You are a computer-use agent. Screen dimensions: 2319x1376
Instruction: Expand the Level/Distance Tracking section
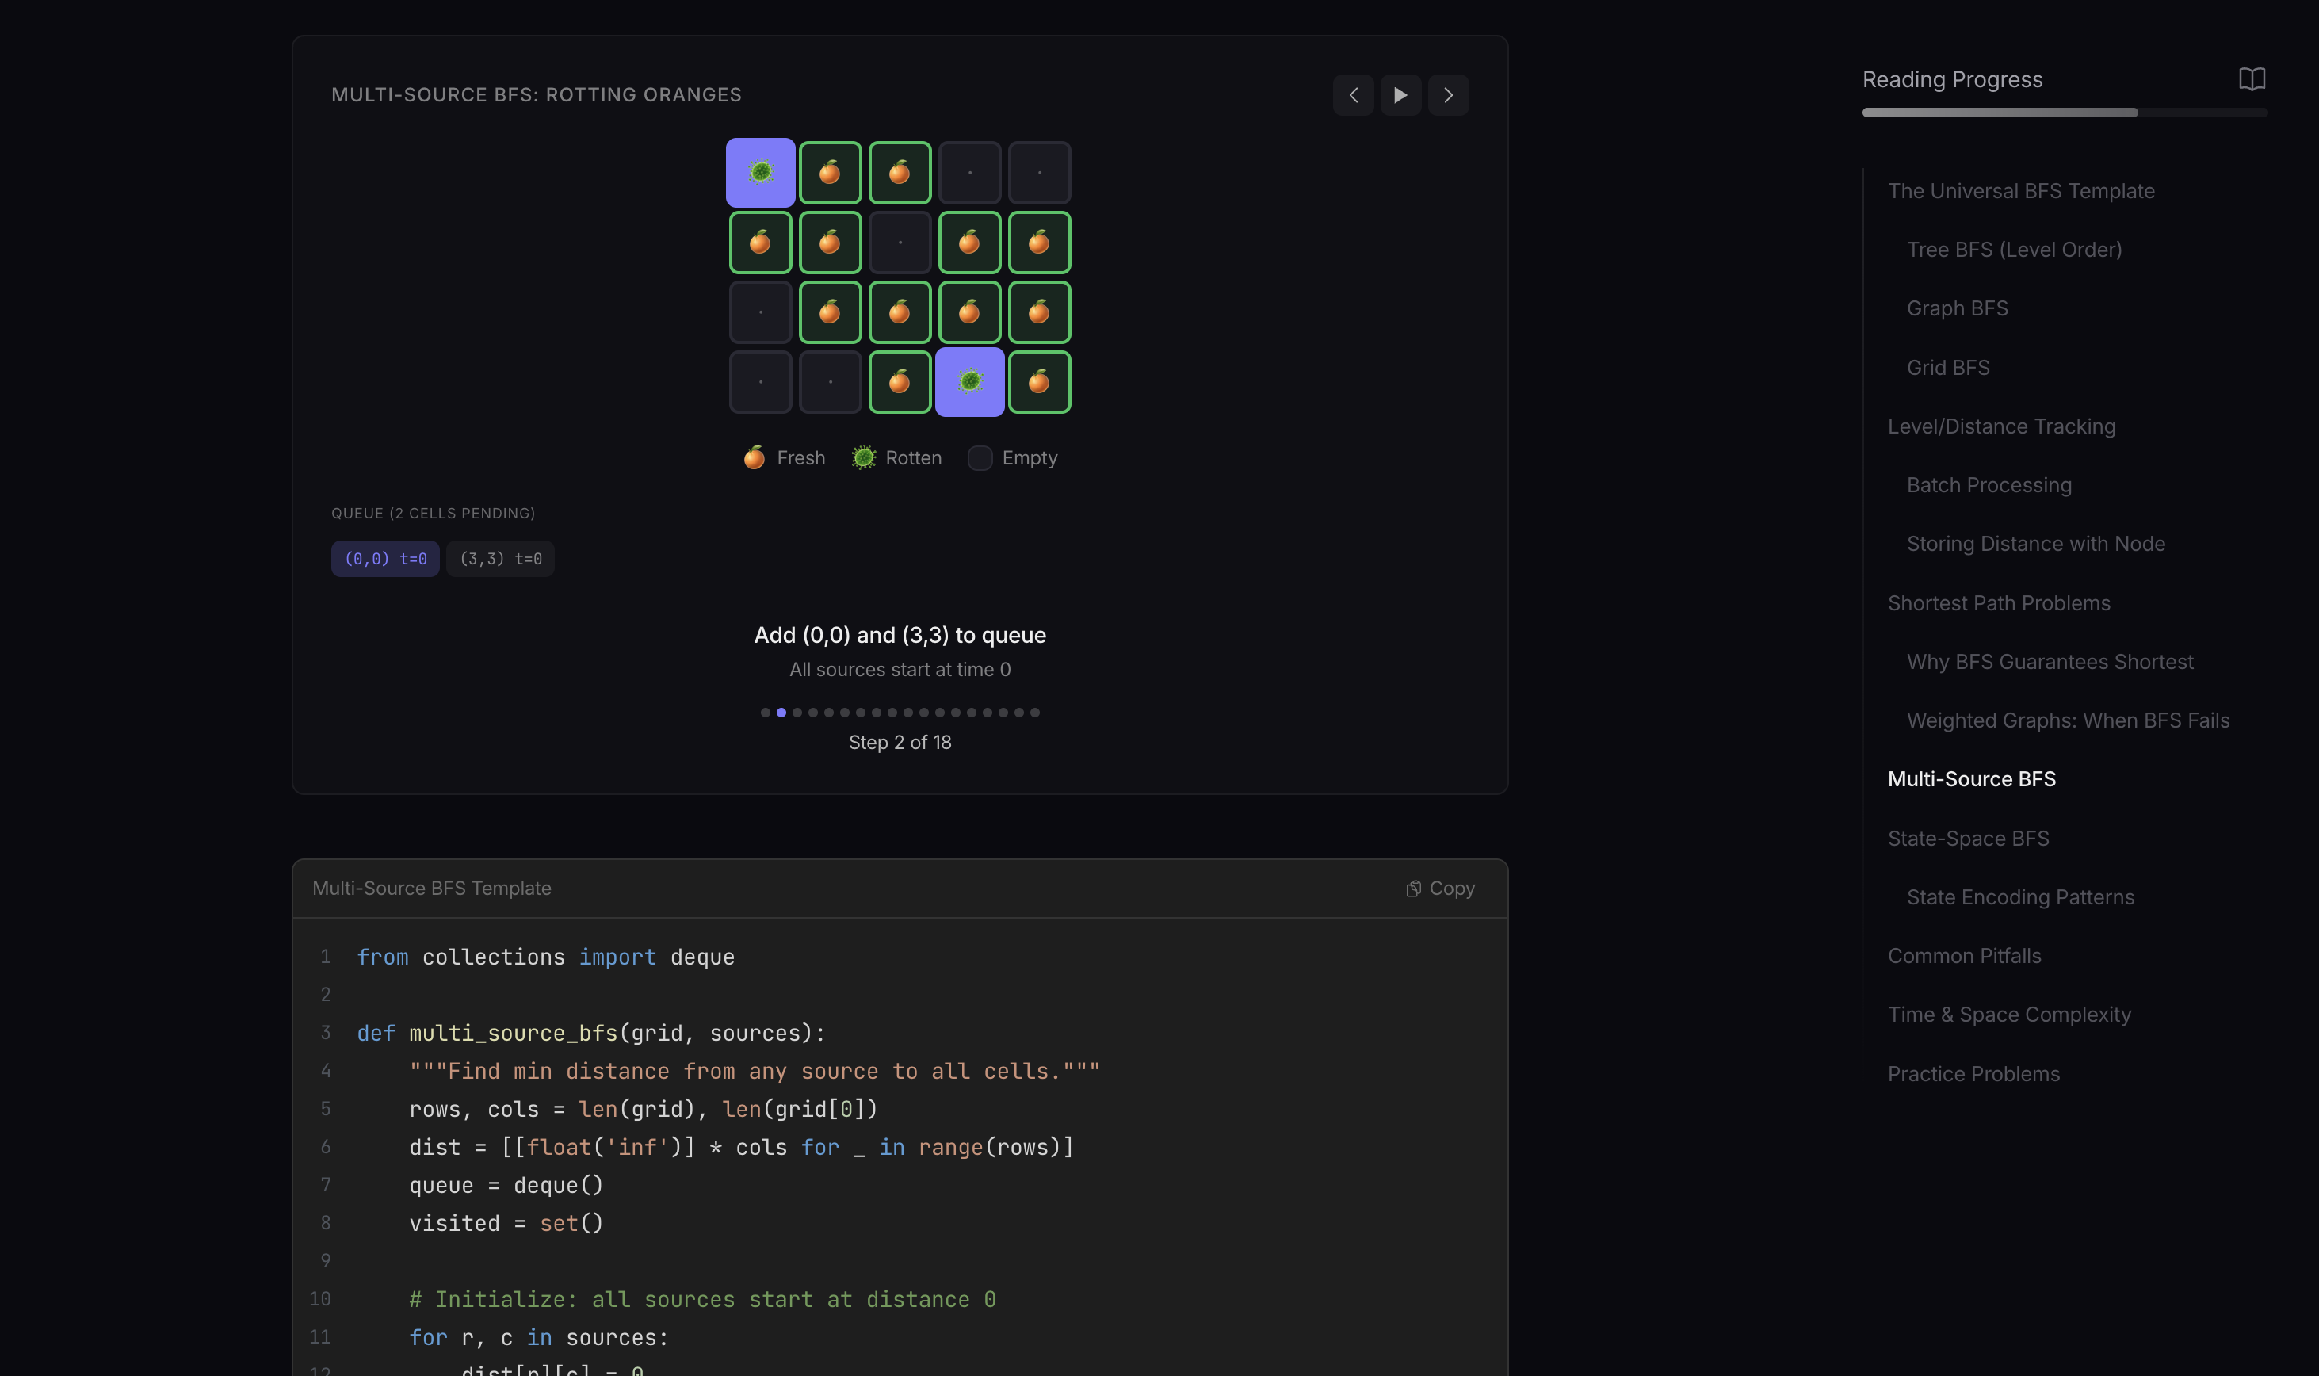coord(2001,426)
